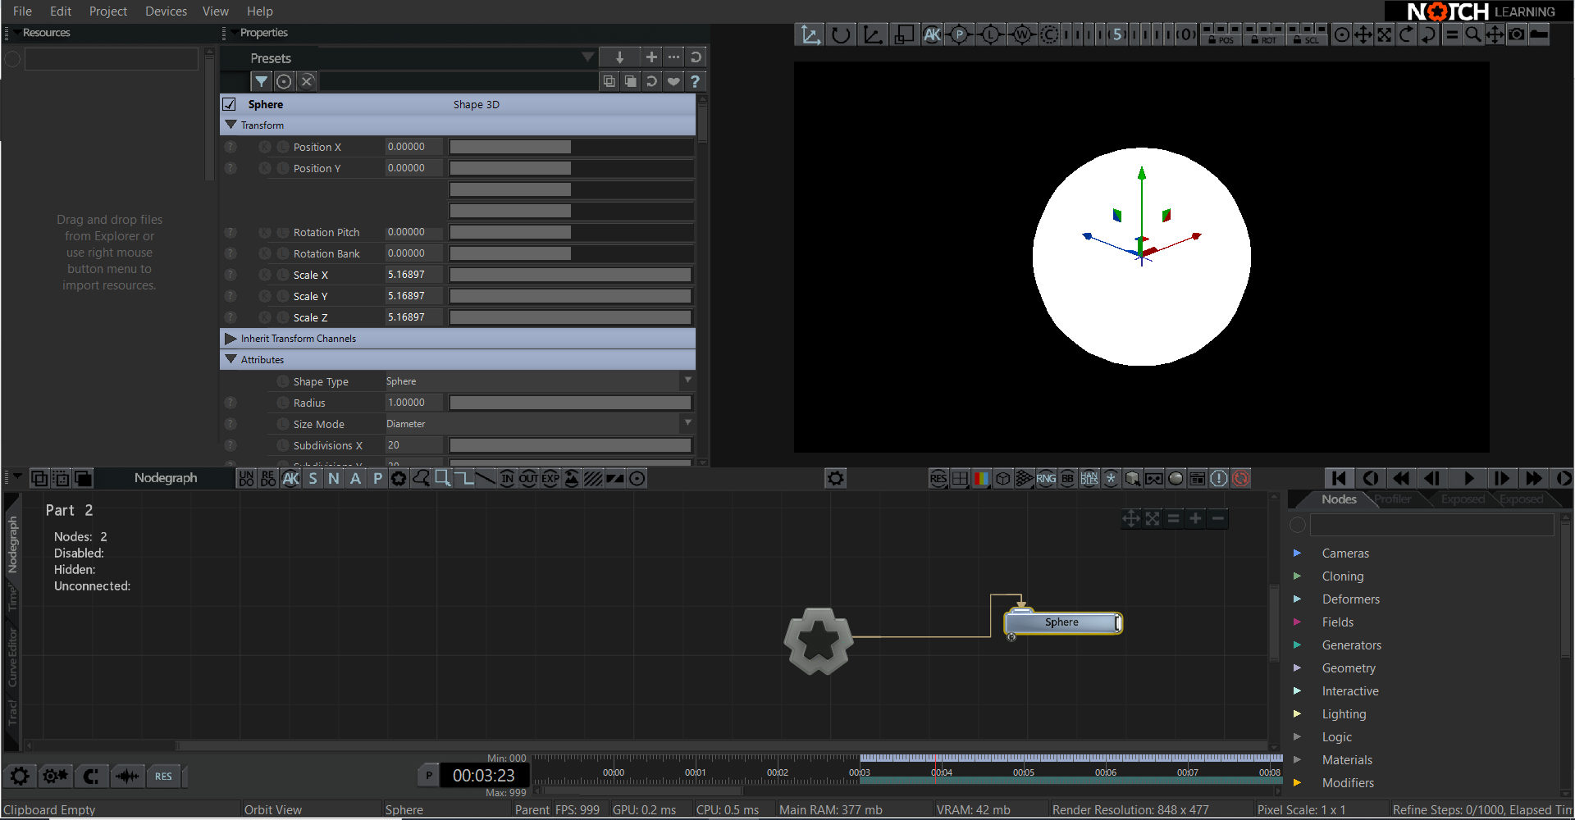Click the RNG icon in viewport toolbar
The image size is (1575, 820).
[1046, 478]
